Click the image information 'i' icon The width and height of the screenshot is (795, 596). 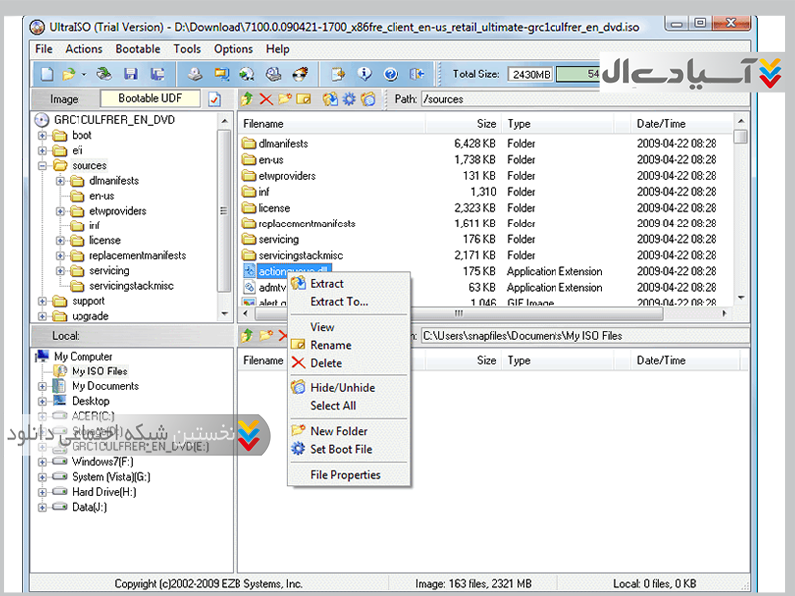pyautogui.click(x=364, y=74)
